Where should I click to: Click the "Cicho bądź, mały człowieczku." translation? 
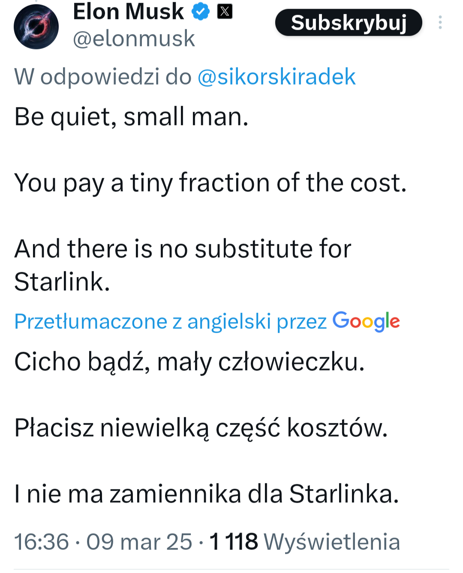pyautogui.click(x=189, y=361)
